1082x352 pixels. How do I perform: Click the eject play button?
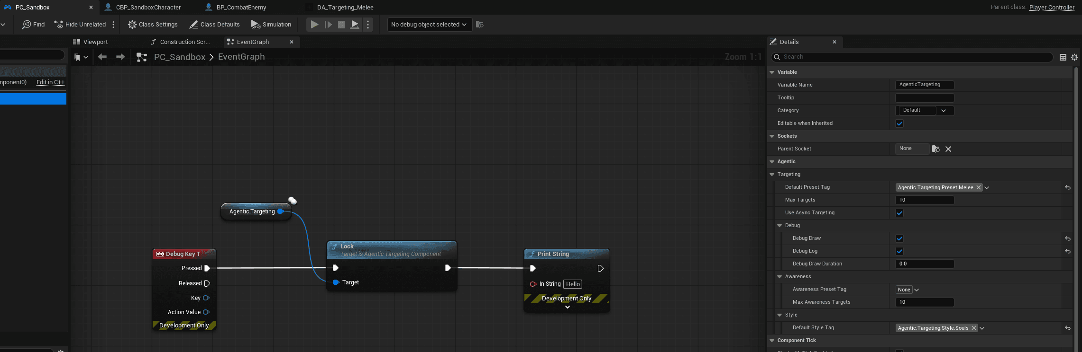[355, 25]
